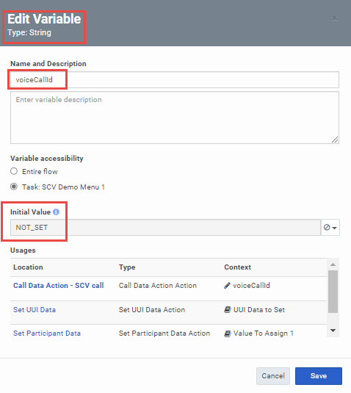Click the Initial Value info icon
Image resolution: width=351 pixels, height=393 pixels.
point(56,212)
